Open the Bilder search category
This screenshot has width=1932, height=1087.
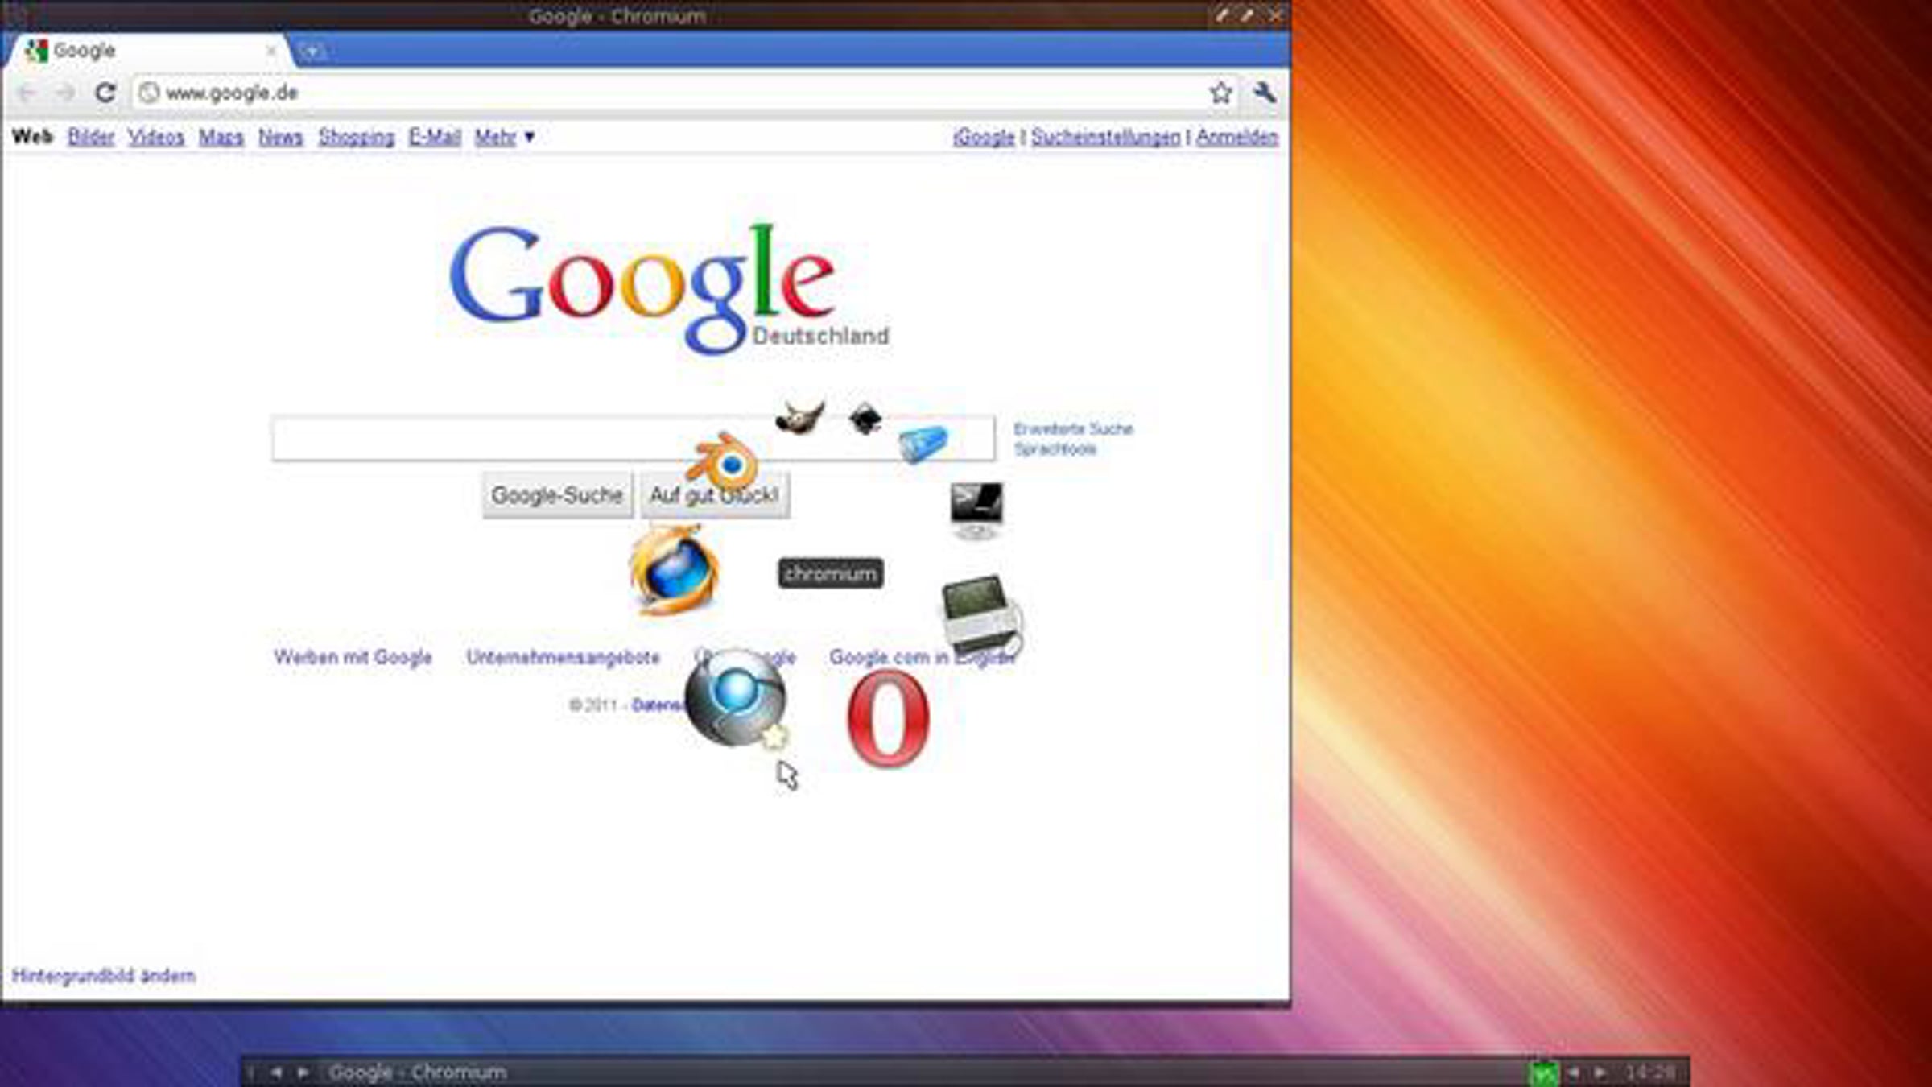click(91, 137)
